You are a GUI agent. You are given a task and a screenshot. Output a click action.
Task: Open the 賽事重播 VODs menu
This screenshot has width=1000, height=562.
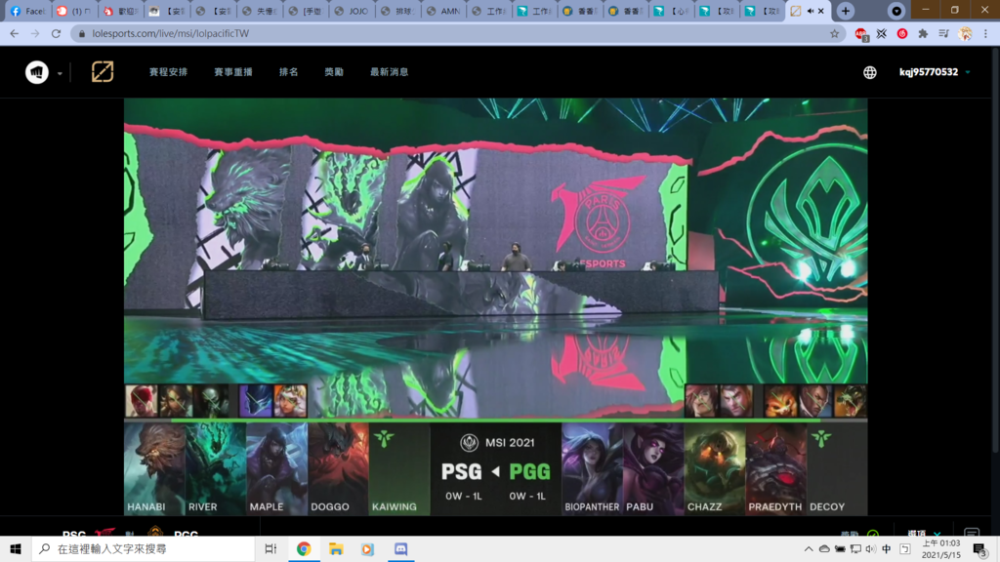pos(233,72)
